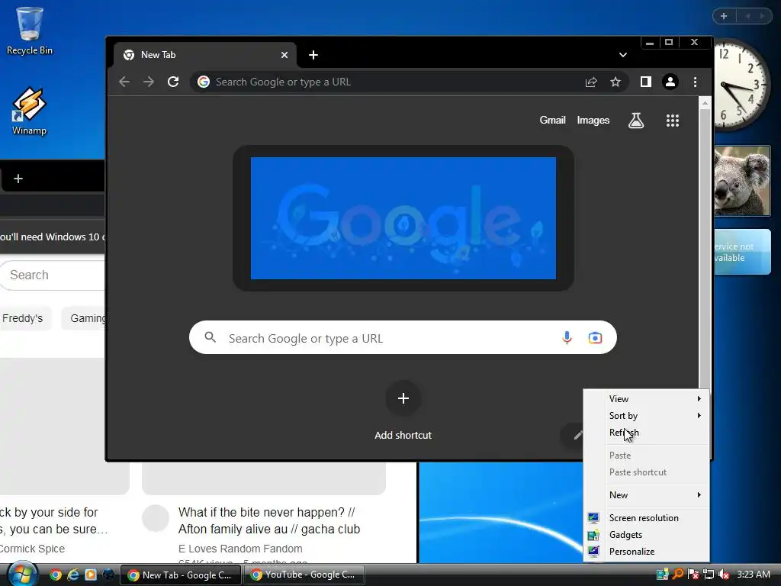This screenshot has width=781, height=586.
Task: Click the 3:23 AM taskbar clock
Action: pos(754,575)
